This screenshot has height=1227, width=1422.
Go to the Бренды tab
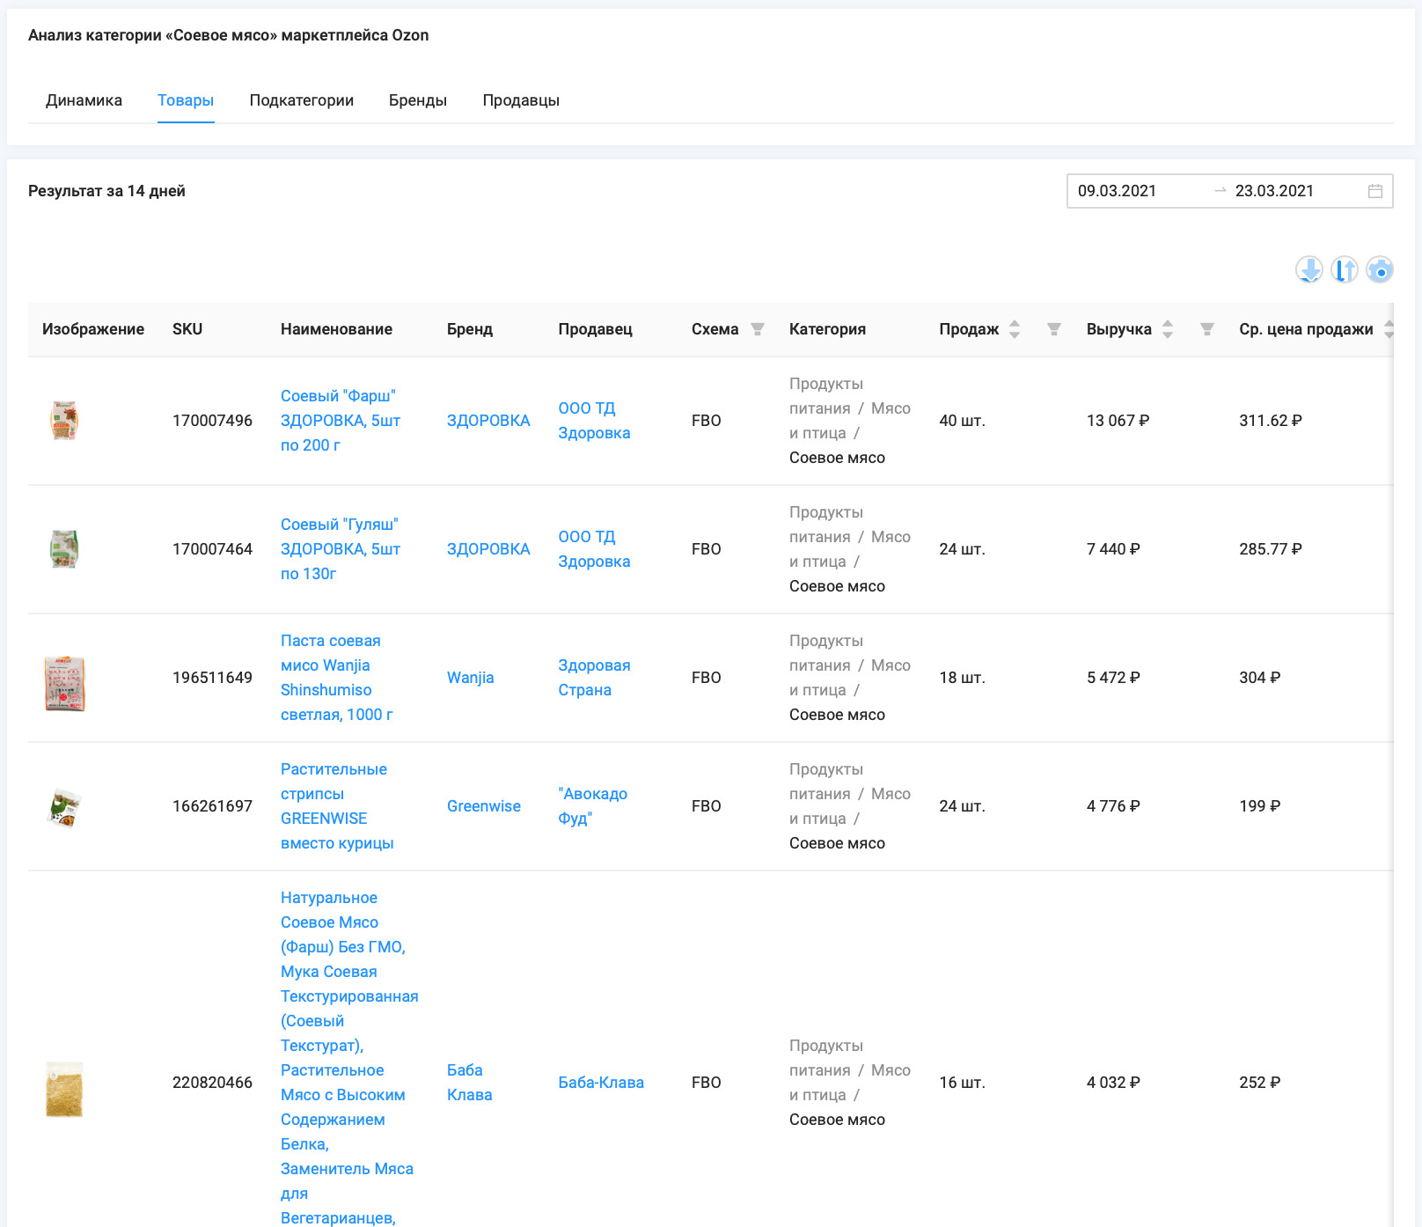point(418,100)
